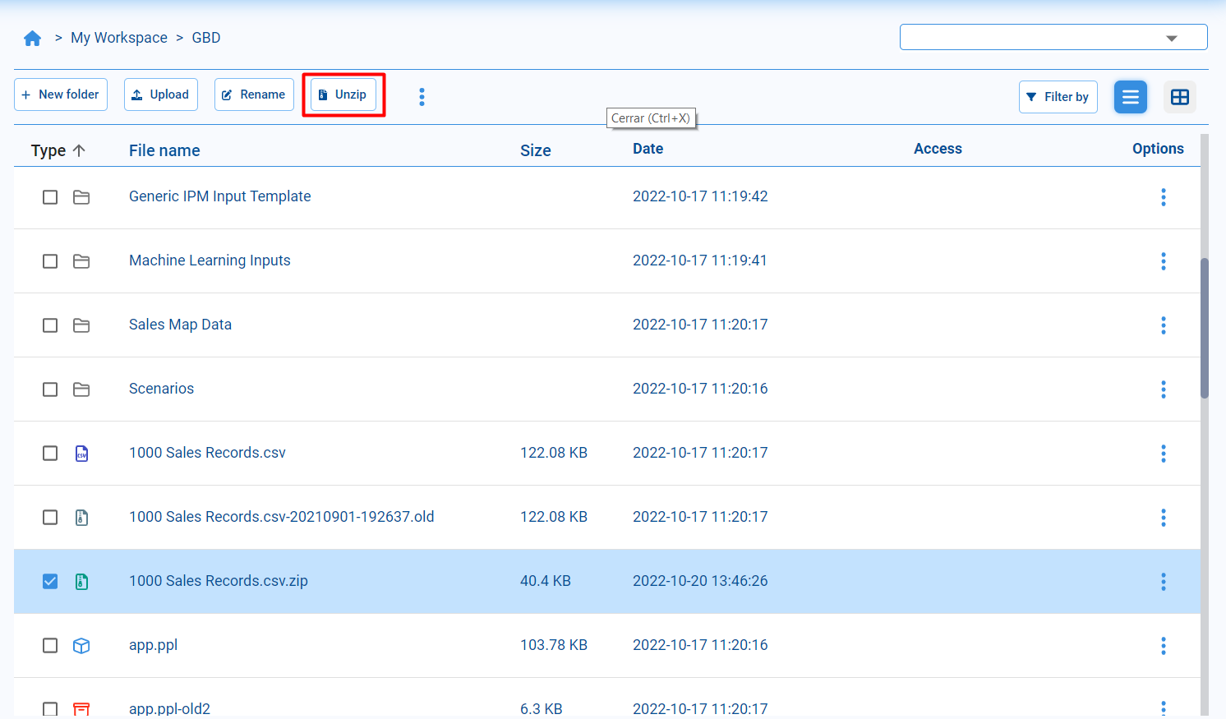1226x719 pixels.
Task: Click the home icon in breadcrumb
Action: [33, 39]
